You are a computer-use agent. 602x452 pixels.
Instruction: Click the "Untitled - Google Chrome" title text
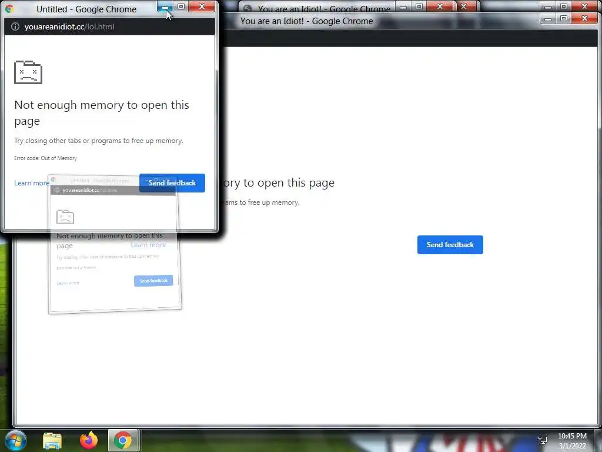tap(86, 9)
